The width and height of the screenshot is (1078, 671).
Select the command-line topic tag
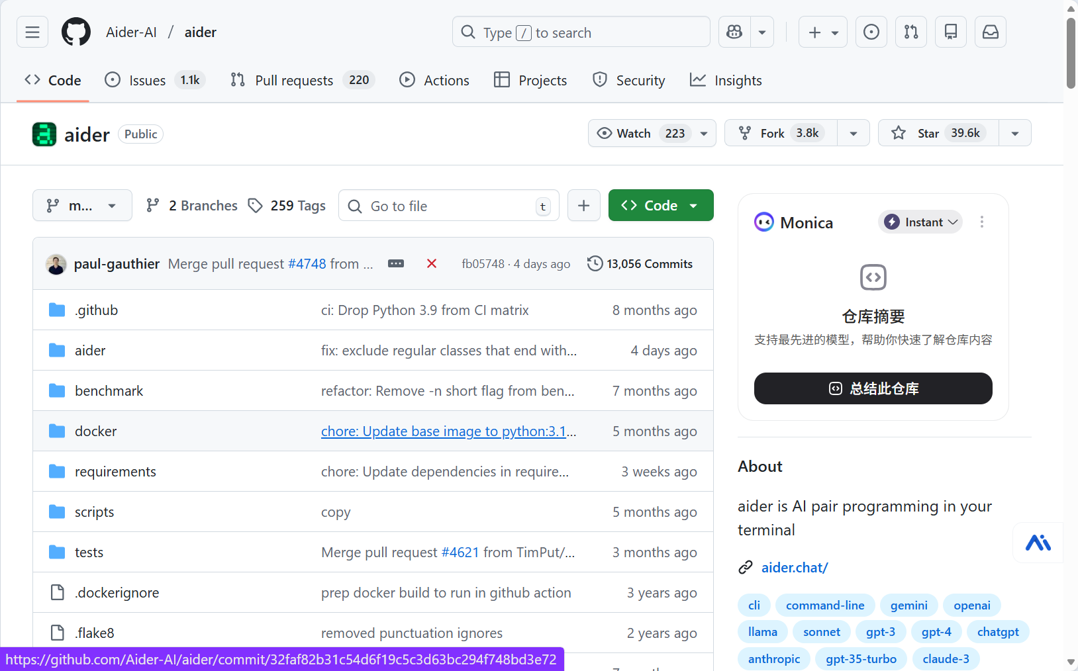(x=825, y=605)
